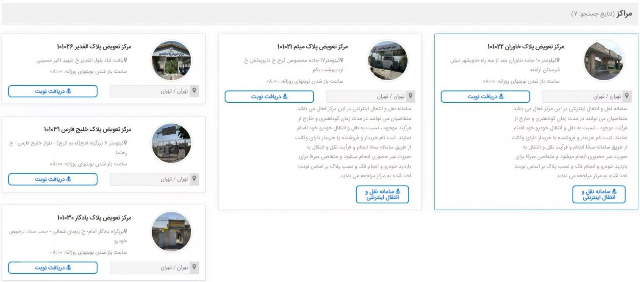Click the location pin icon in the Yadegar center field
This screenshot has width=640, height=282.
coord(195,267)
